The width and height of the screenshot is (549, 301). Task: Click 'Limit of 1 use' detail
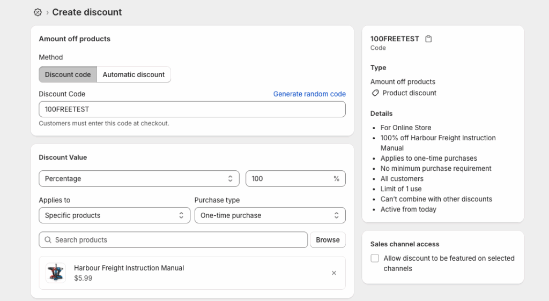tap(401, 189)
